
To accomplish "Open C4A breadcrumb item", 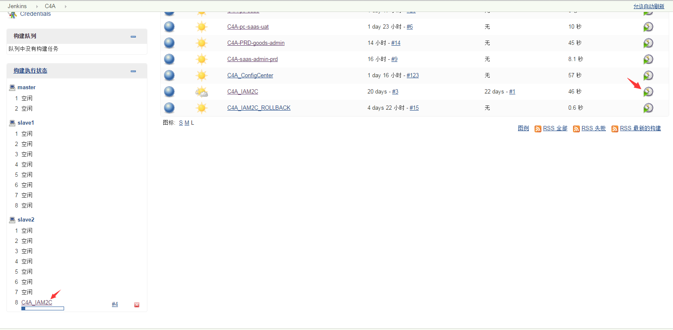I will [50, 6].
